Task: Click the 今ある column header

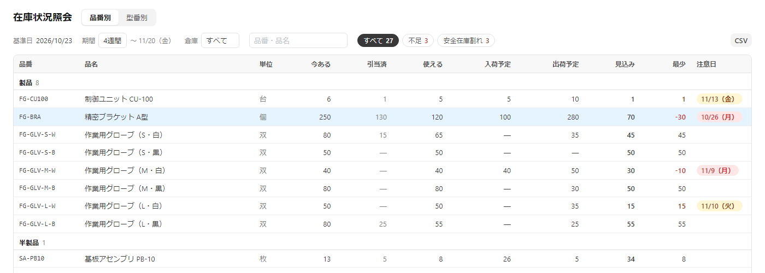Action: 321,64
